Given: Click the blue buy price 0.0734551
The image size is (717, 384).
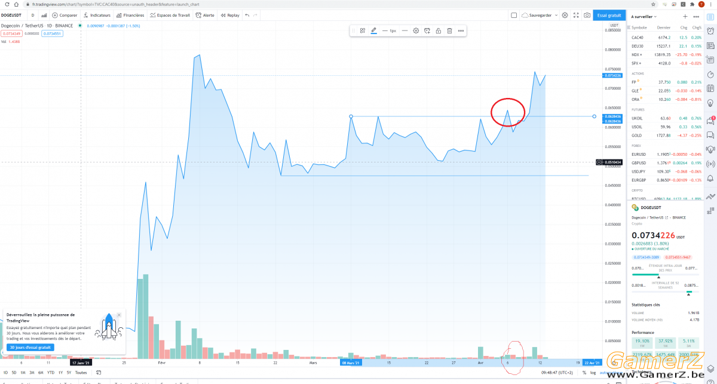Looking at the screenshot, I should (x=53, y=33).
